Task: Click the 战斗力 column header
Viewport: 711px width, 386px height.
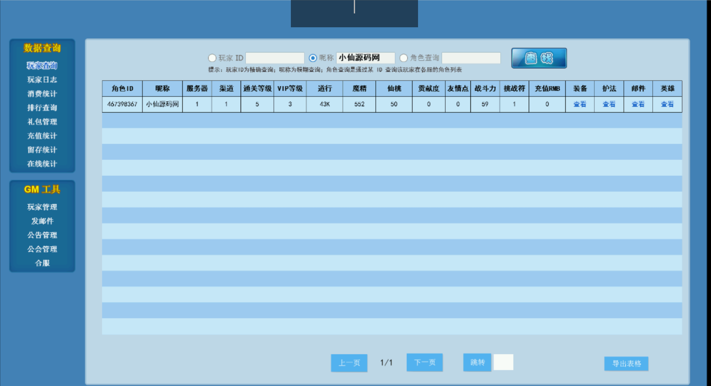Action: coord(485,89)
